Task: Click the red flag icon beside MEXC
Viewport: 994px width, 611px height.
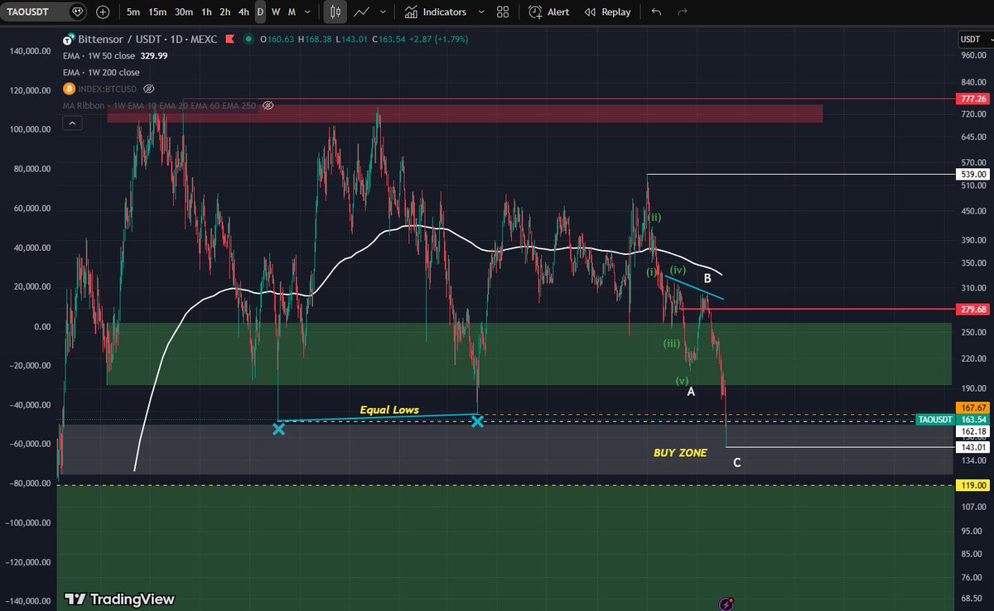Action: coord(232,39)
